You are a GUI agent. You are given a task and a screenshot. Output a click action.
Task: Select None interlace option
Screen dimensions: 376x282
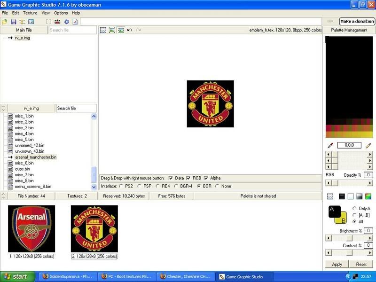pos(217,186)
